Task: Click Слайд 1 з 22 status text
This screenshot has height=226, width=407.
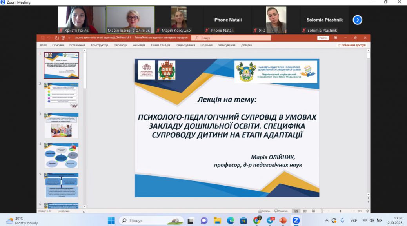Action: coord(45,211)
